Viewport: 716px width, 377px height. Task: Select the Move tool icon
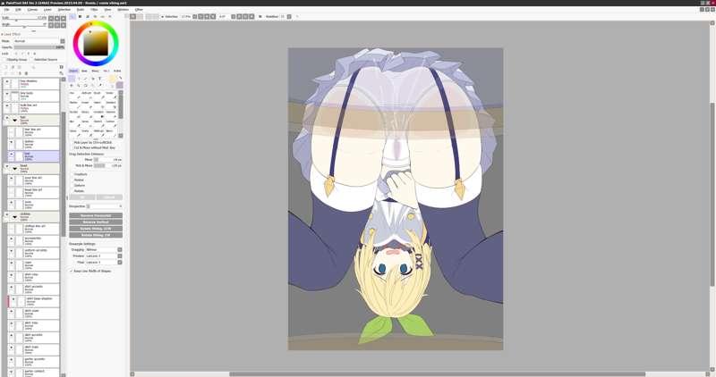[72, 85]
